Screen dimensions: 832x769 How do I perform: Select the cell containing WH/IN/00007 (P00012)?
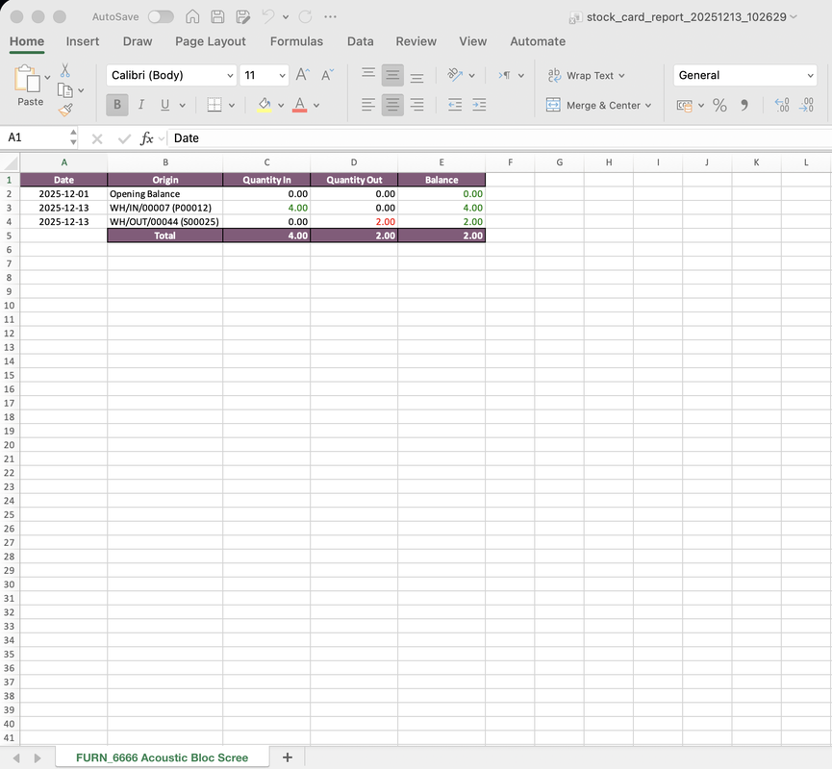(x=164, y=208)
